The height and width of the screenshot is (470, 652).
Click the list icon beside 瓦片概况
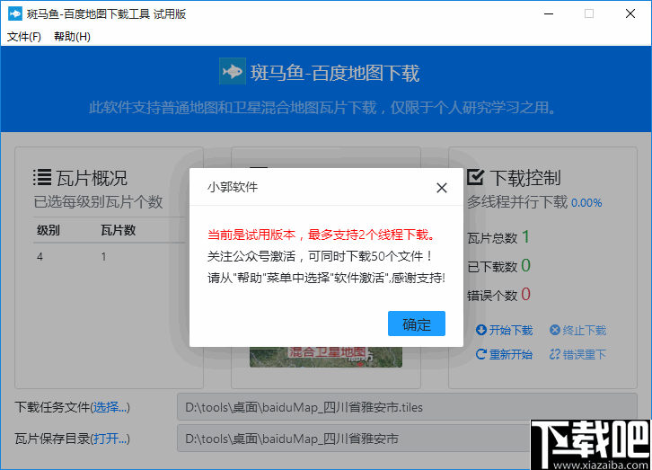42,178
